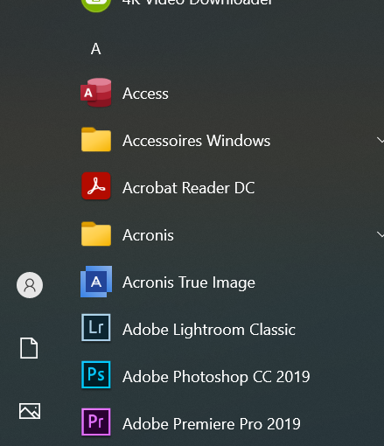Select the Accessoires Windows label

pos(197,141)
